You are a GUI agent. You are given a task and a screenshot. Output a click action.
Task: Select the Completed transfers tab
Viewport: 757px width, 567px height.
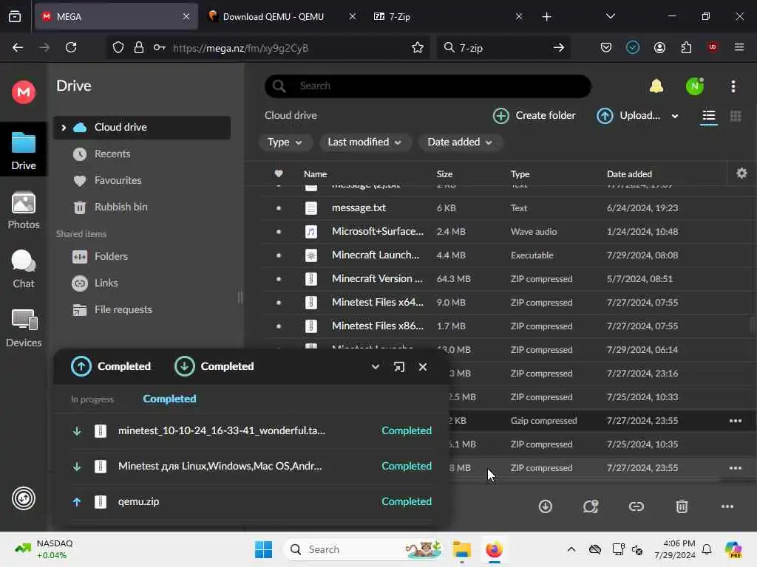(169, 399)
